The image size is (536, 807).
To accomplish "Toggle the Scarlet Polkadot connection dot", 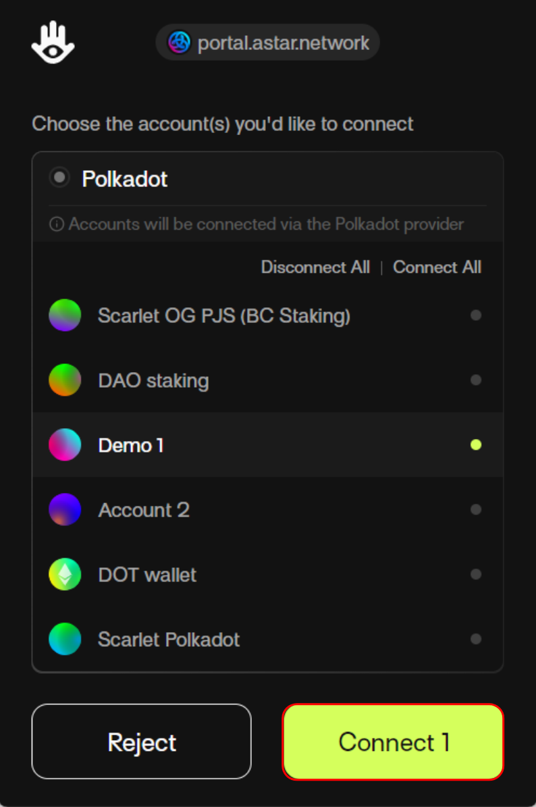I will (476, 639).
